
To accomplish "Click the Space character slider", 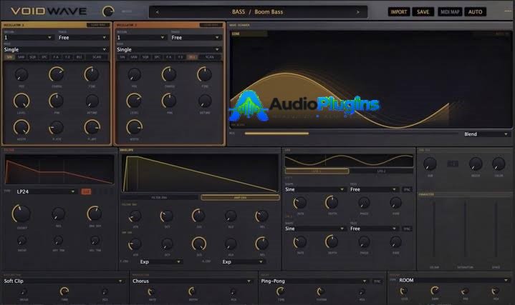I will click(496, 230).
